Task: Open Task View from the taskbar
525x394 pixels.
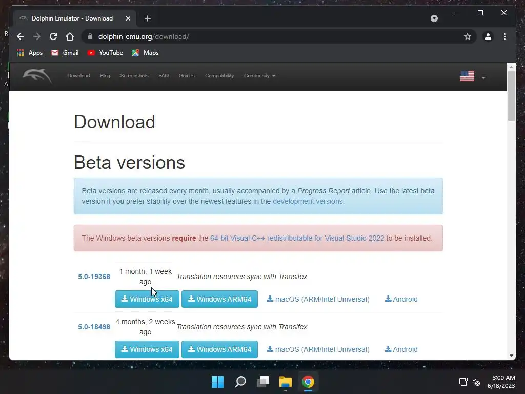Action: [x=263, y=382]
